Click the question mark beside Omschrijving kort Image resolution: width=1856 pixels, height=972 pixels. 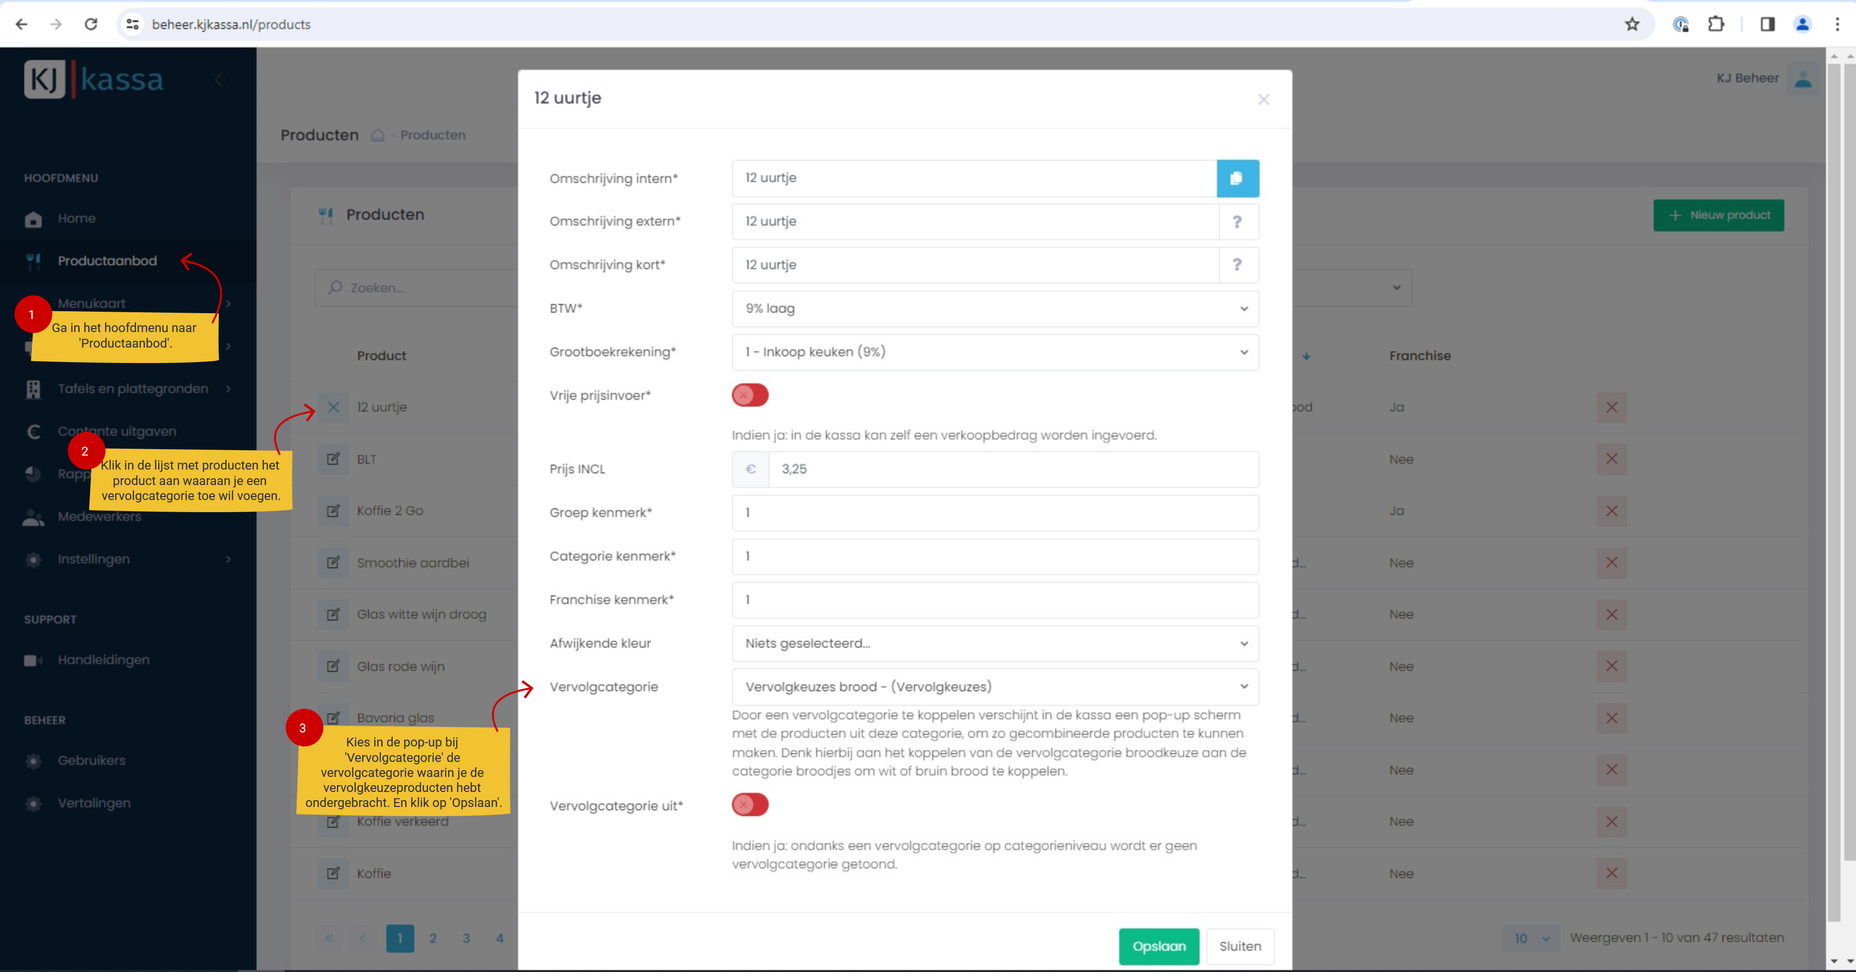[x=1237, y=265]
